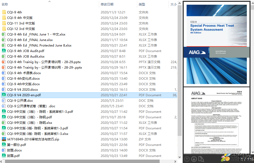254x163 pixels.
Task: Click date 2020/7/5 23:51 cell
Action: click(x=112, y=100)
